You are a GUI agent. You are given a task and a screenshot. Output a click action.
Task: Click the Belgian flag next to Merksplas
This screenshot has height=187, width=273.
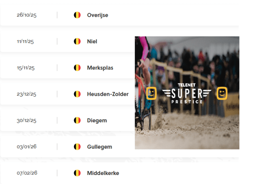[77, 68]
